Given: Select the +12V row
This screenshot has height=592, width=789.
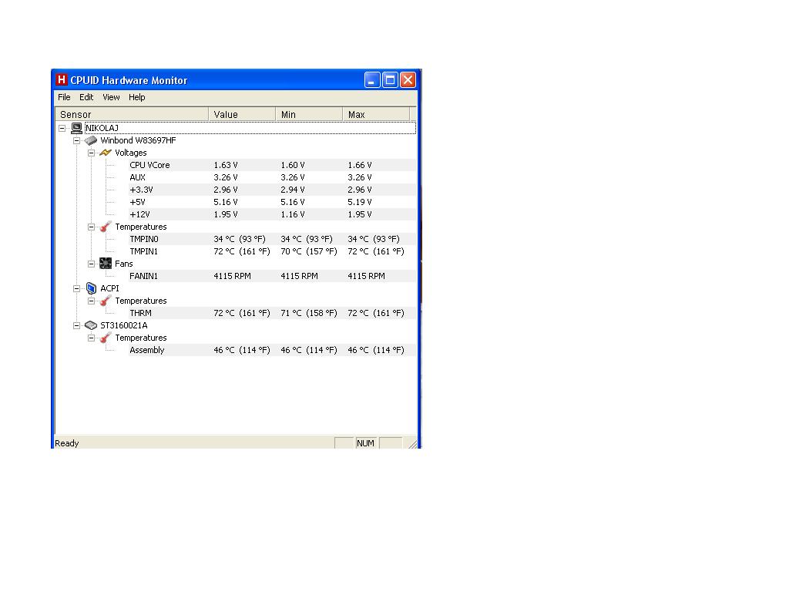Looking at the screenshot, I should pos(272,214).
